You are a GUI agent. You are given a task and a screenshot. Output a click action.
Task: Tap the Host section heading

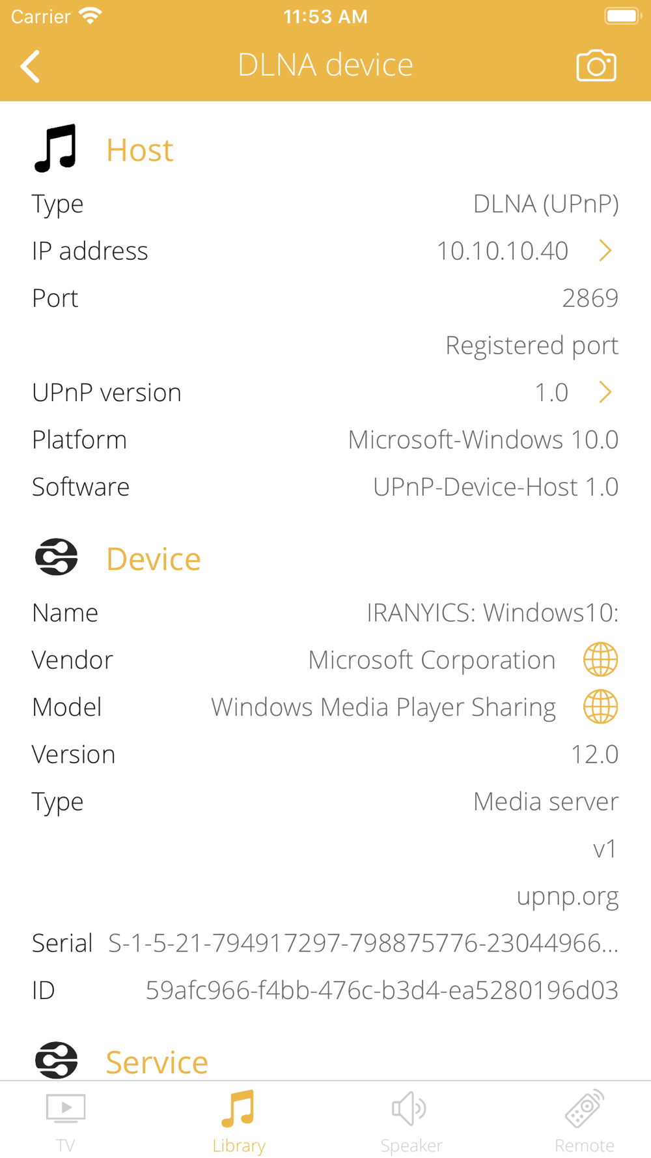139,150
